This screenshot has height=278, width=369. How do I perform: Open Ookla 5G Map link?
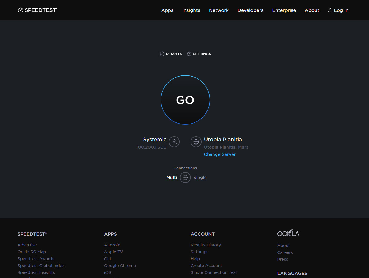click(x=32, y=252)
